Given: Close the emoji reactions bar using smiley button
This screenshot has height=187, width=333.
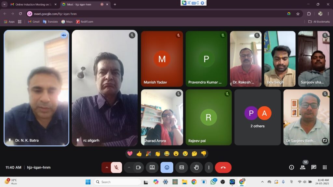Looking at the screenshot, I should click(167, 168).
